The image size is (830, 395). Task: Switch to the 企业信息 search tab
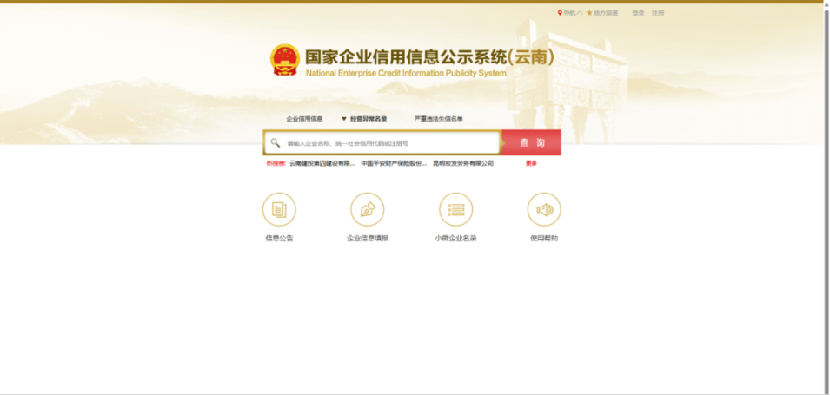point(304,119)
